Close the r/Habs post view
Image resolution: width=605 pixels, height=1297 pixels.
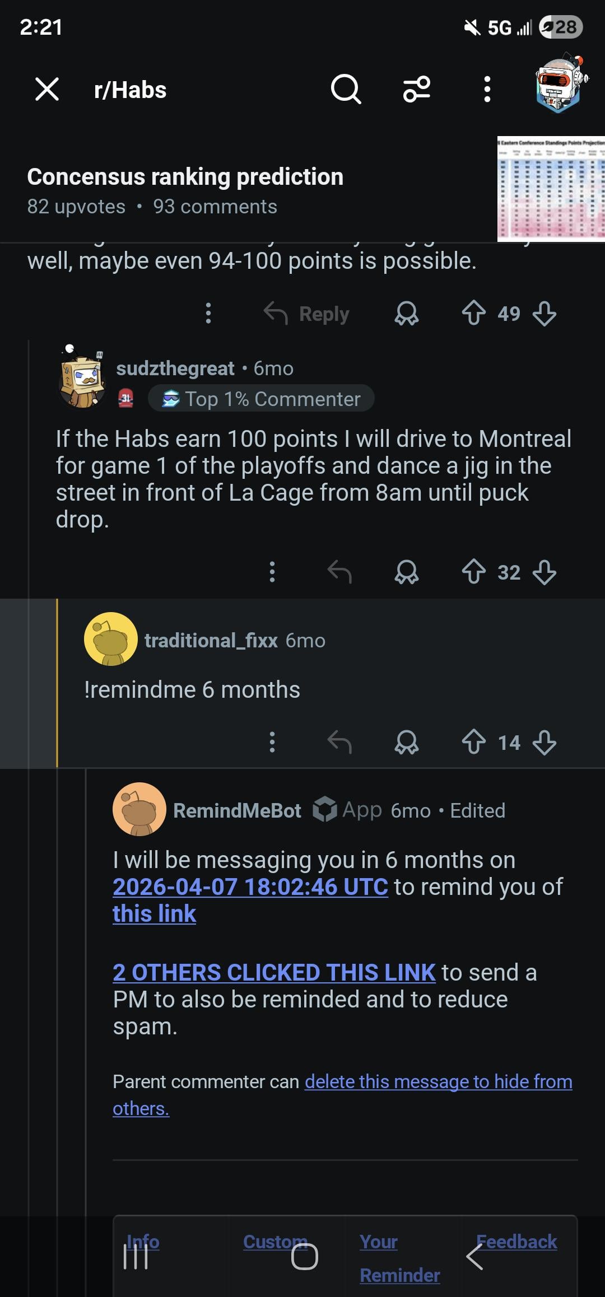tap(47, 90)
